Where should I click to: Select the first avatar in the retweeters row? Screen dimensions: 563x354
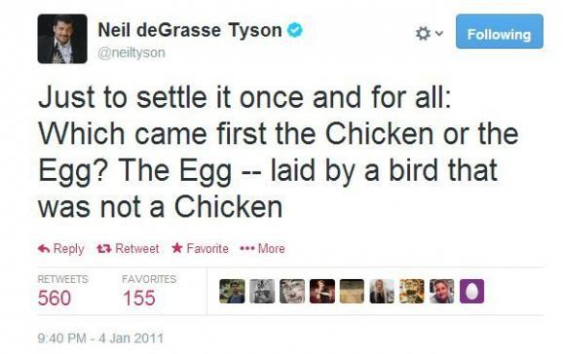point(232,291)
